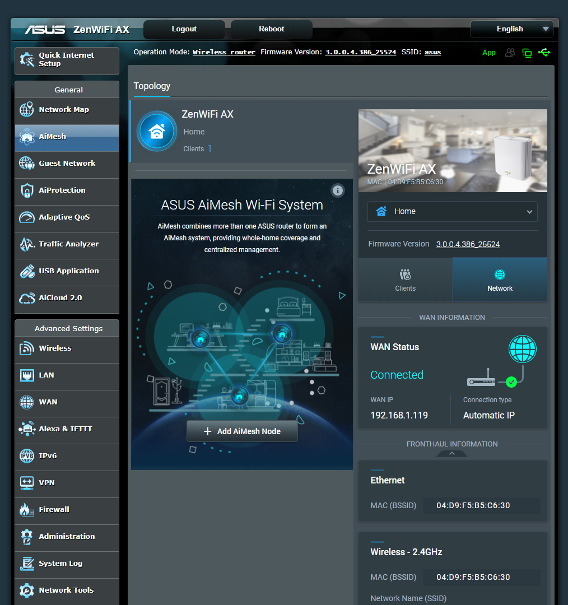This screenshot has height=605, width=568.
Task: Click the WAN status globe graphic
Action: [x=522, y=349]
